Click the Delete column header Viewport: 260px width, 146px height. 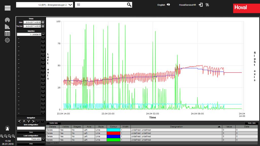coord(53,127)
